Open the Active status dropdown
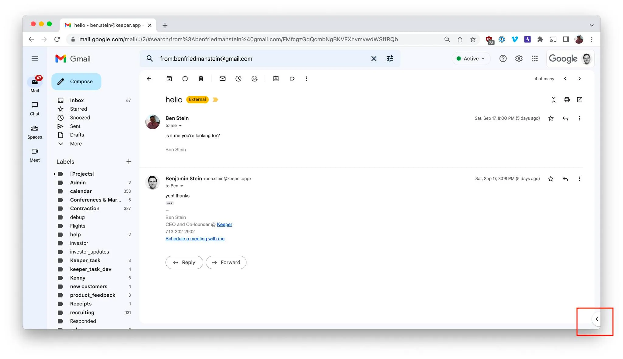 (x=471, y=59)
